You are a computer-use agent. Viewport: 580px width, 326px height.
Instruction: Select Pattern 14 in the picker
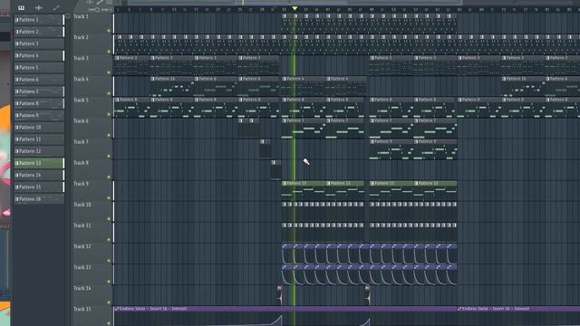(x=39, y=175)
